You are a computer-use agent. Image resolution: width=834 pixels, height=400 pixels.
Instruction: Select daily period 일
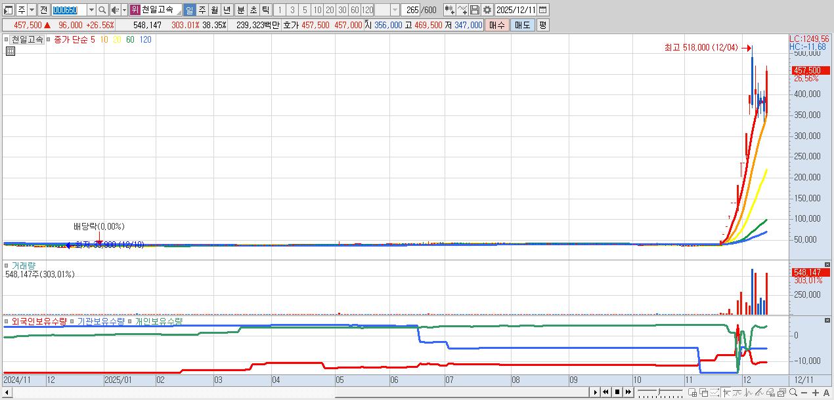pos(189,10)
